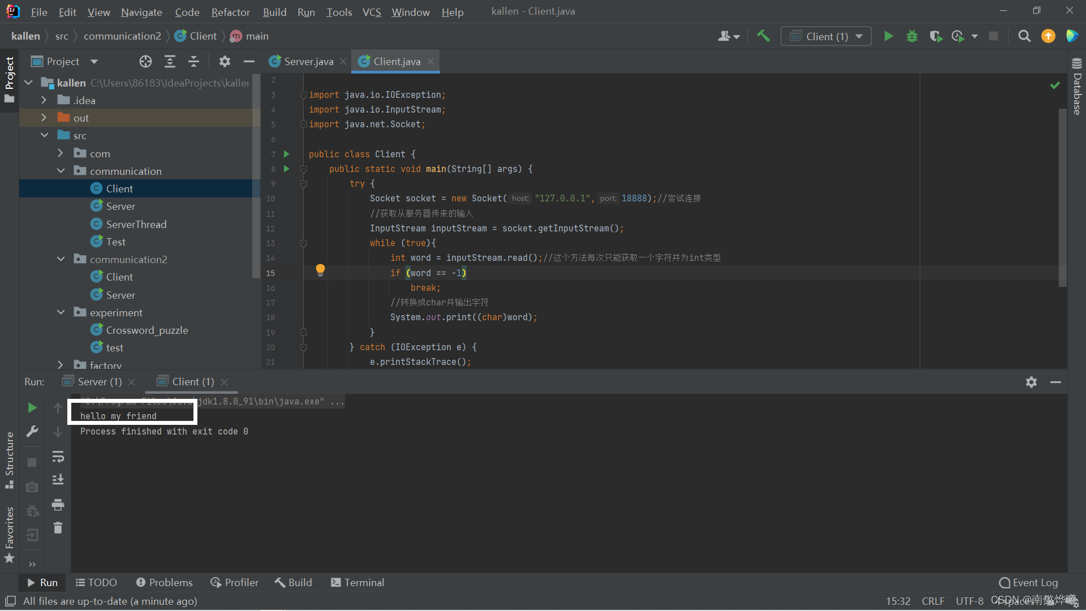Toggle scroll to end in Run console
Image resolution: width=1086 pixels, height=611 pixels.
tap(58, 480)
